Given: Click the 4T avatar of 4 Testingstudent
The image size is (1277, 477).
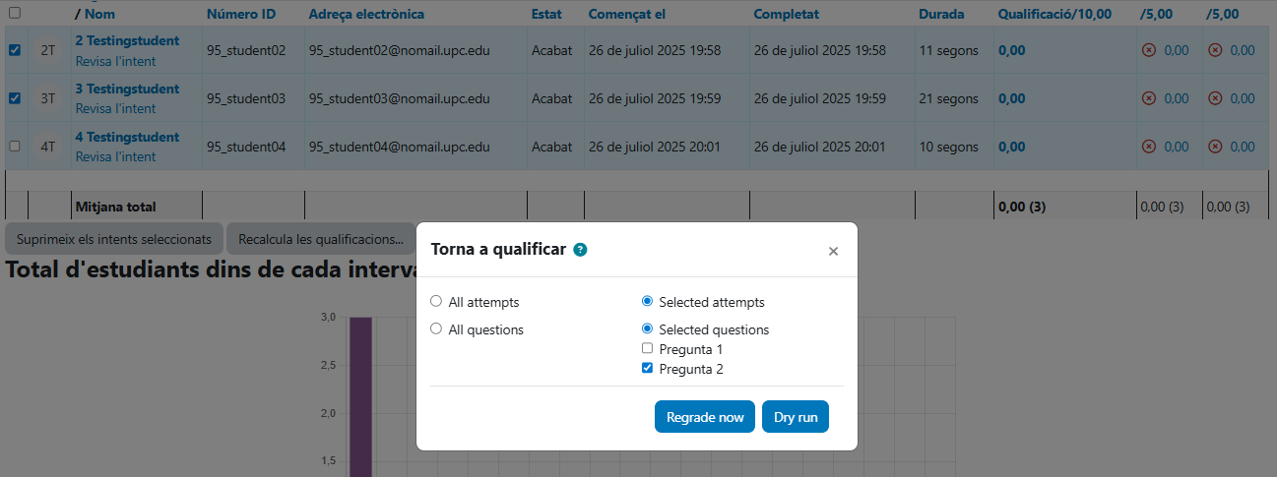Looking at the screenshot, I should [48, 147].
